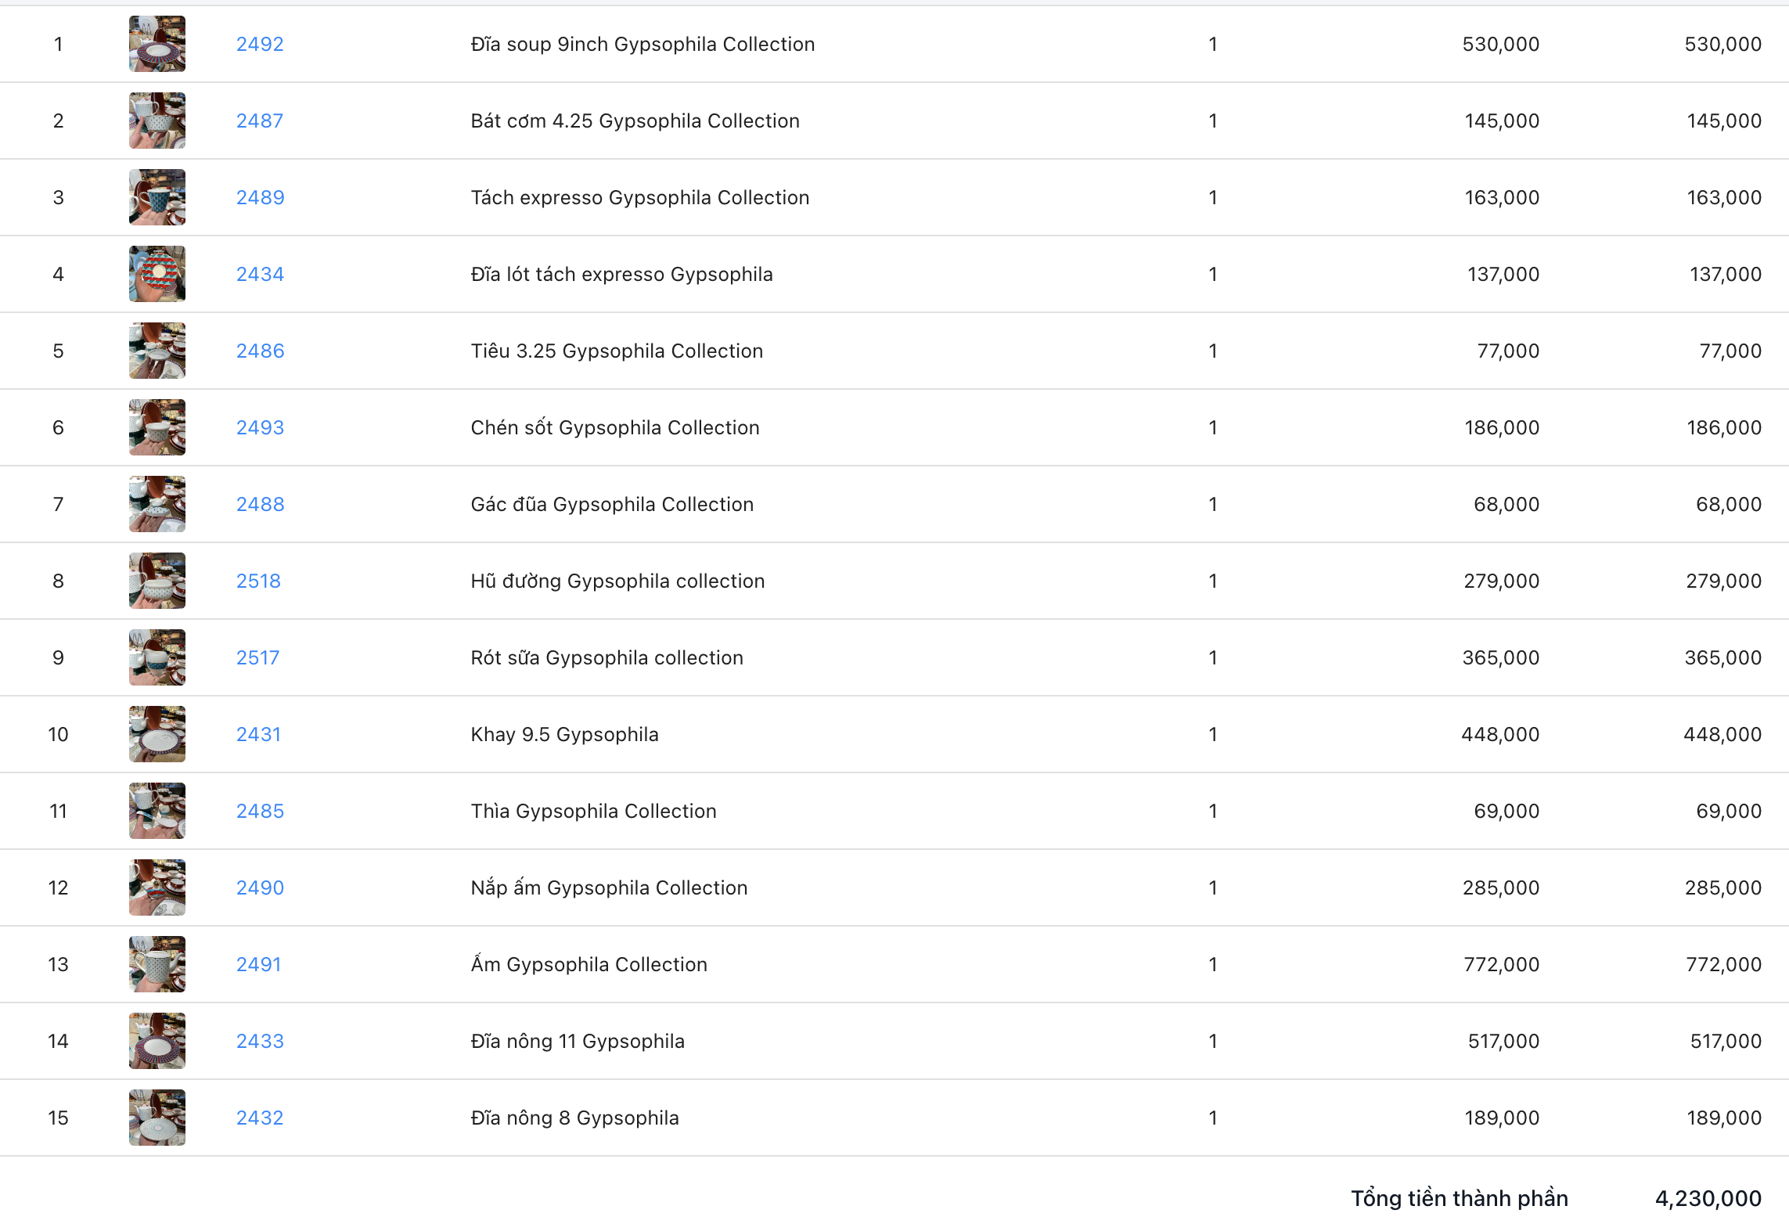This screenshot has width=1789, height=1224.
Task: Click the Gác đũa product thumbnail
Action: tap(157, 505)
